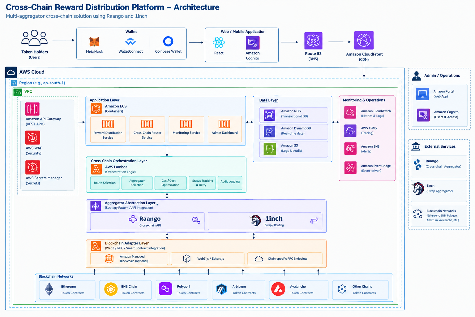The width and height of the screenshot is (475, 317).
Task: Select the Amazon DynamoDB icon
Action: (x=270, y=132)
